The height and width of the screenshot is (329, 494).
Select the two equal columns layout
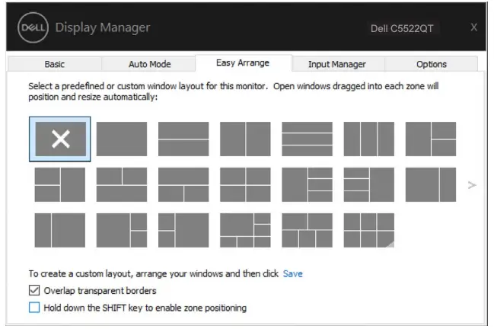pos(245,139)
